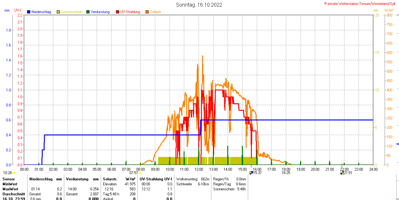Click the red UV-Strahlung legend square

118,12
